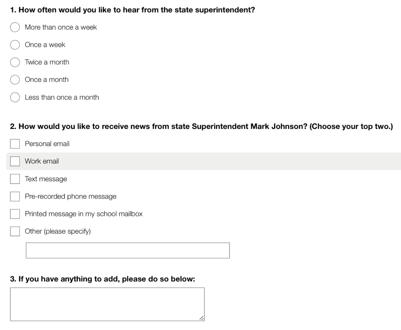The width and height of the screenshot is (401, 330).
Task: Click the "Personal email" label text
Action: [x=47, y=144]
